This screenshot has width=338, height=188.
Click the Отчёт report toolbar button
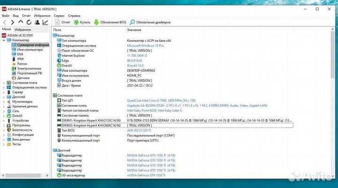point(62,22)
